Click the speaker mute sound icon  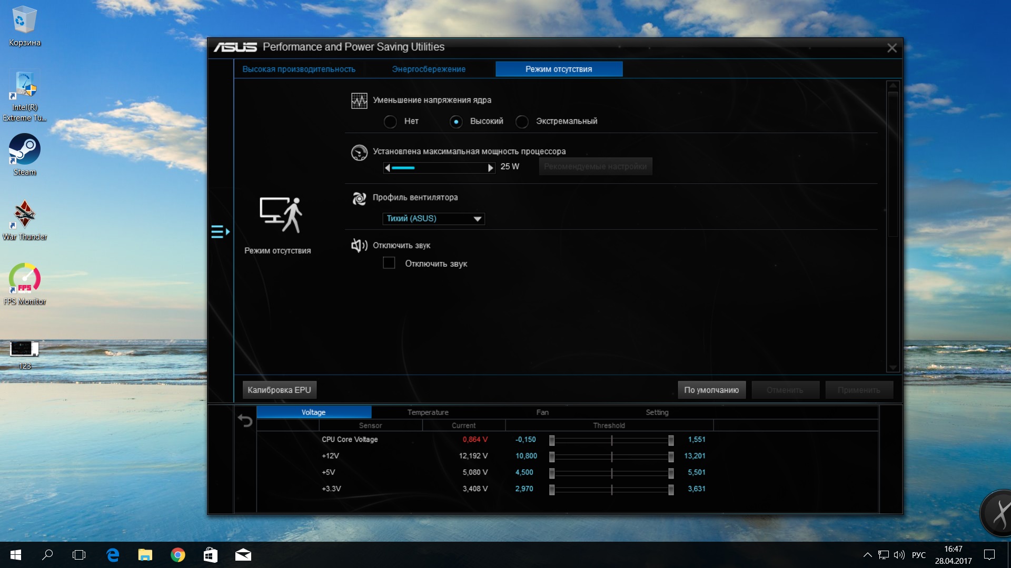359,246
